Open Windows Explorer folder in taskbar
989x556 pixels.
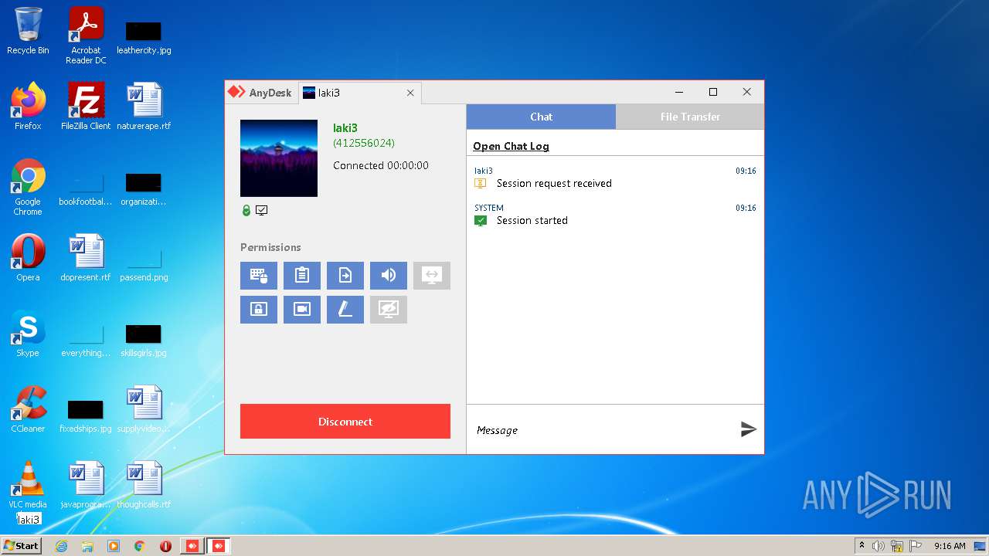point(87,546)
